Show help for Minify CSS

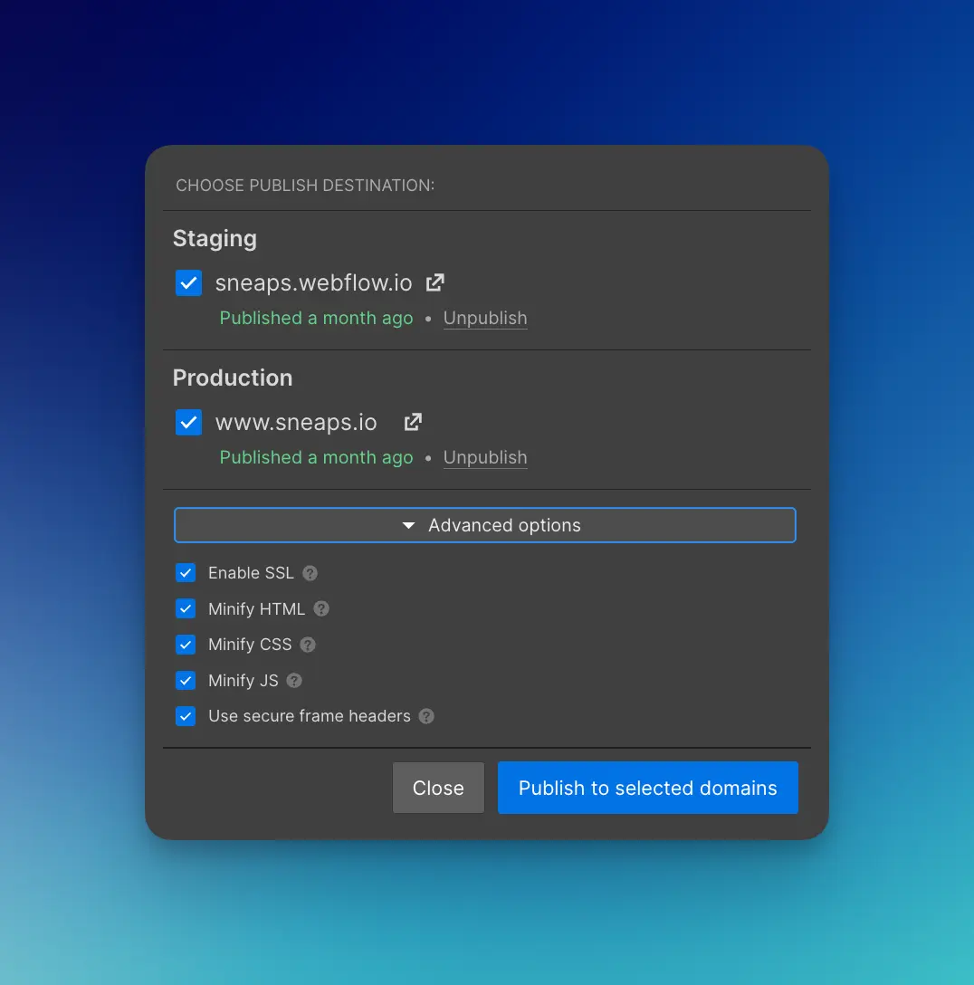(308, 645)
